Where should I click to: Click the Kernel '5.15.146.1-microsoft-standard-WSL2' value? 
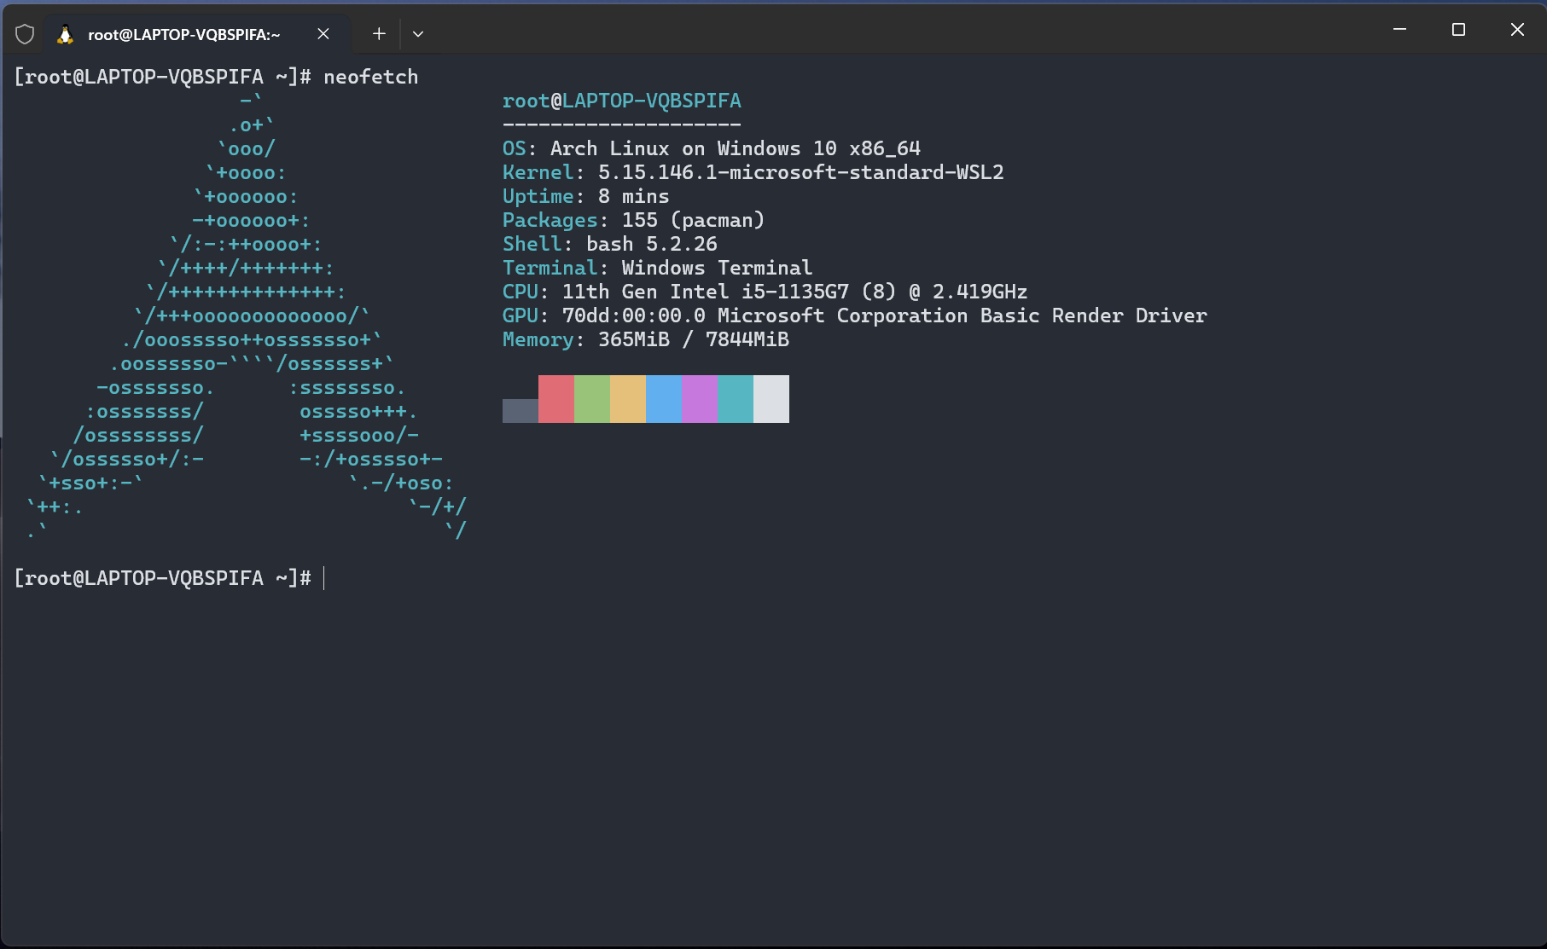pos(801,172)
